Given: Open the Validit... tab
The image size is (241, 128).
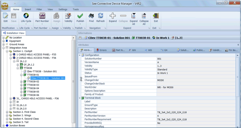Looking at the screenshot, I should click(215, 50).
